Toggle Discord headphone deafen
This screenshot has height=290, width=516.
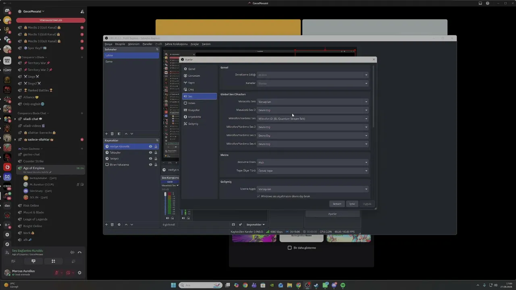pyautogui.click(x=68, y=273)
